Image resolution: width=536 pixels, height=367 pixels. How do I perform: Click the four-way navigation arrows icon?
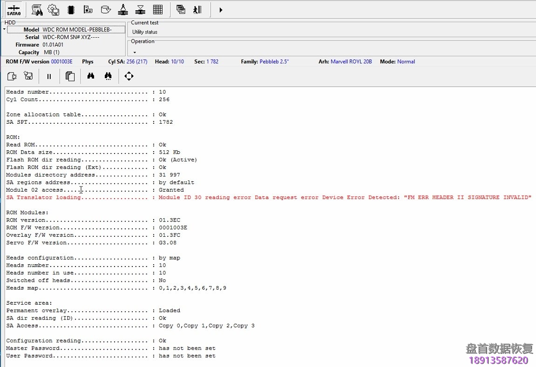click(129, 76)
